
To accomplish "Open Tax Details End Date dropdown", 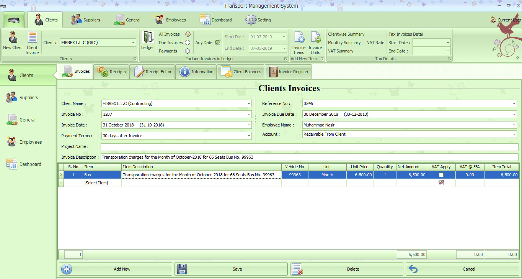I will [x=448, y=51].
